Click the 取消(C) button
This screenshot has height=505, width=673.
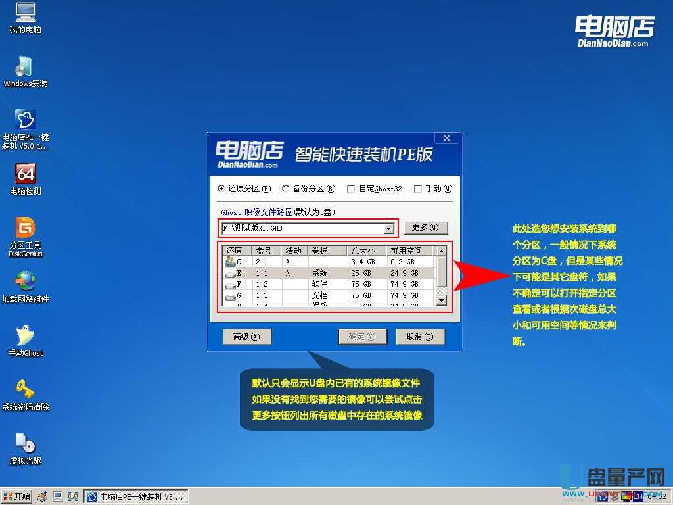[x=420, y=337]
